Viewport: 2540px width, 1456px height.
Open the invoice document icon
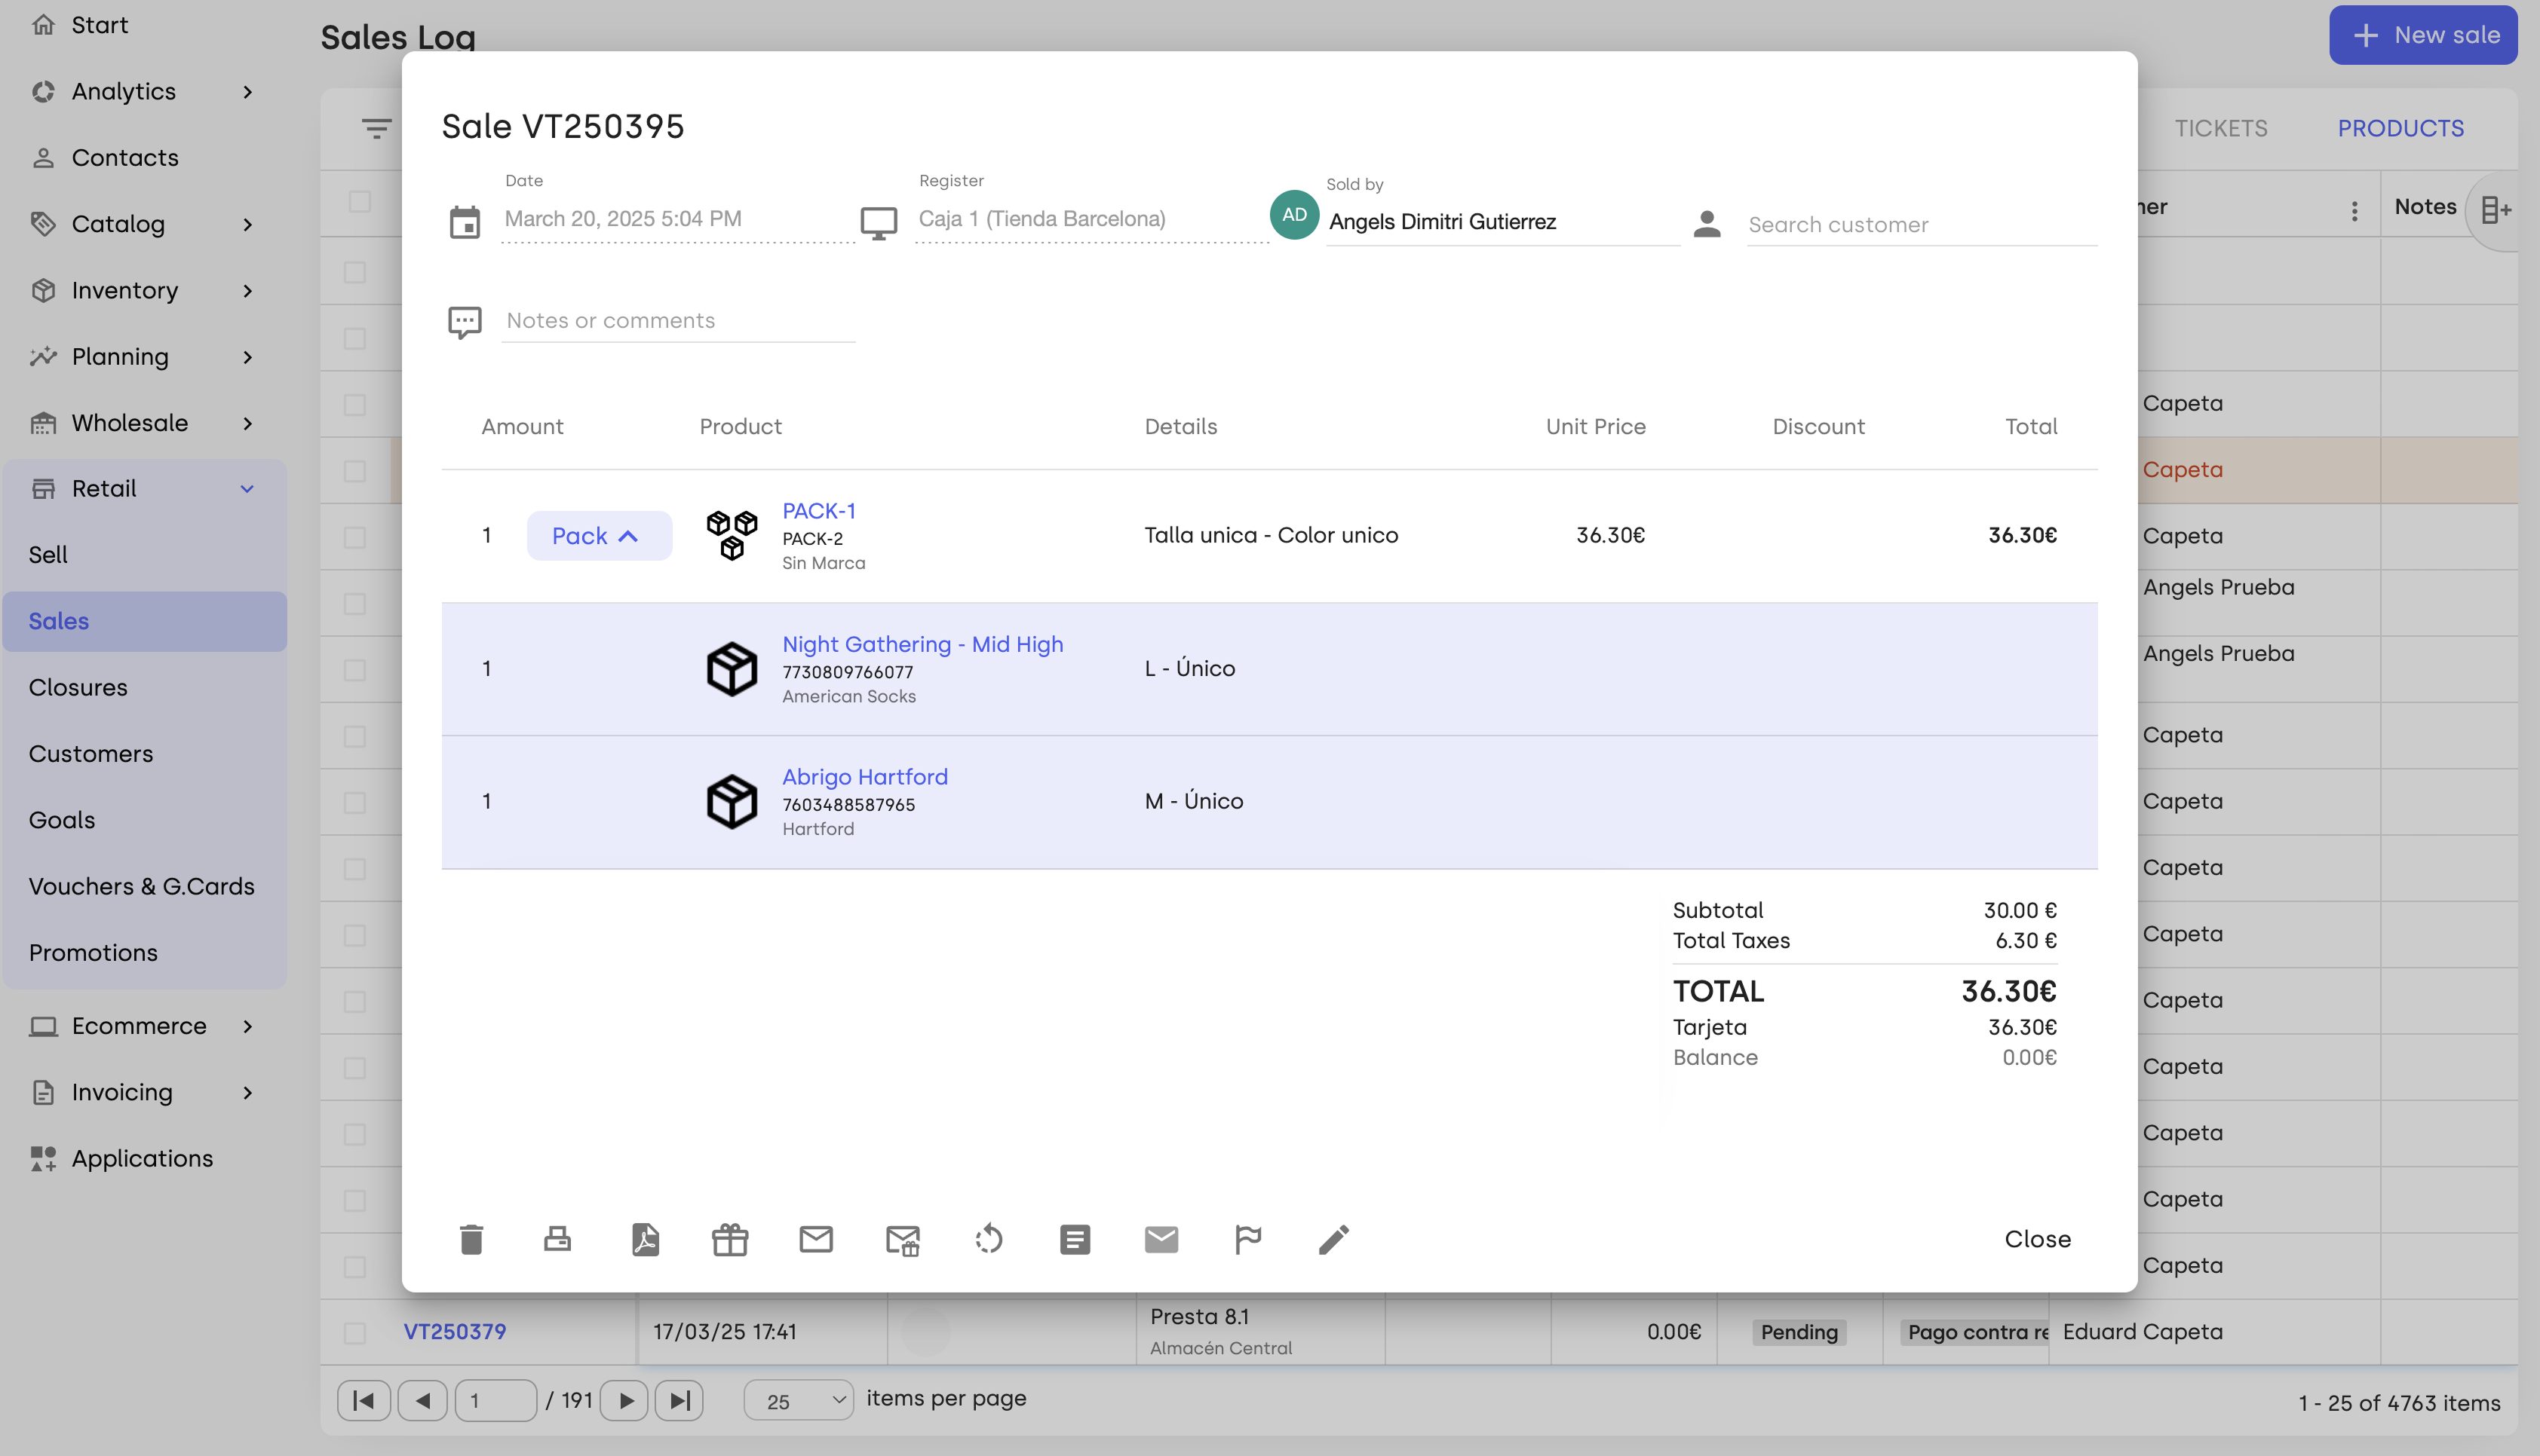1075,1239
